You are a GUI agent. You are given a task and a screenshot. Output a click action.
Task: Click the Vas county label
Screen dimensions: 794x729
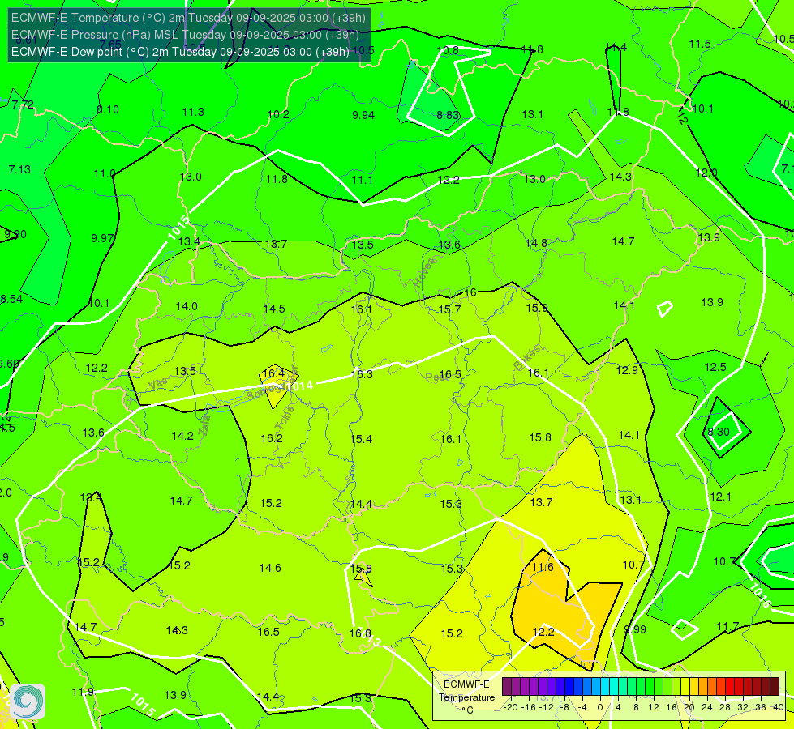(157, 385)
